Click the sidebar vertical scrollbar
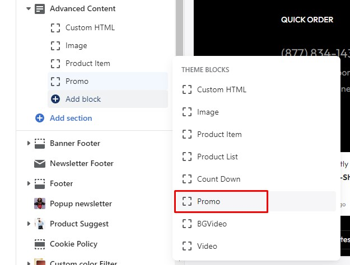The width and height of the screenshot is (350, 265). tap(180, 34)
